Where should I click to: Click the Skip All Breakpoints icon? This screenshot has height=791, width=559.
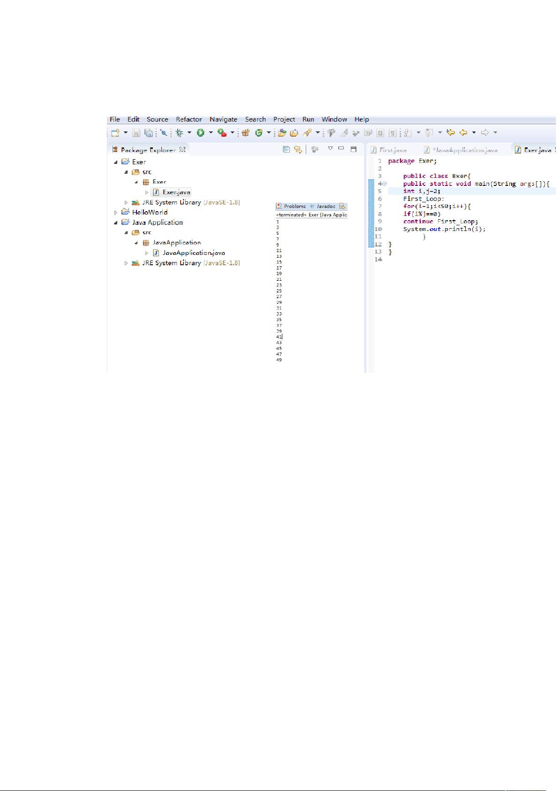[x=164, y=133]
